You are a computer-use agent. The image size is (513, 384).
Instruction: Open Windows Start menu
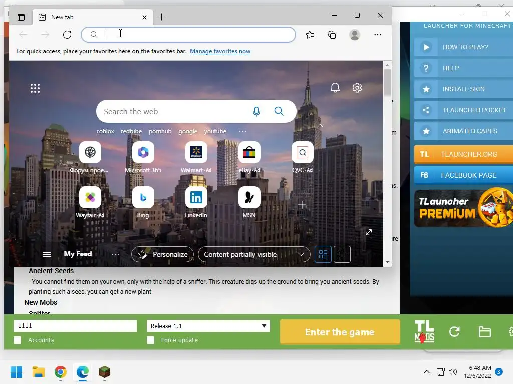point(16,372)
